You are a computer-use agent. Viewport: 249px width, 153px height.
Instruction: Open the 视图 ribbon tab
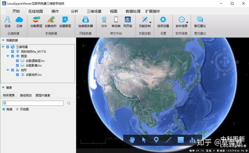114,11
